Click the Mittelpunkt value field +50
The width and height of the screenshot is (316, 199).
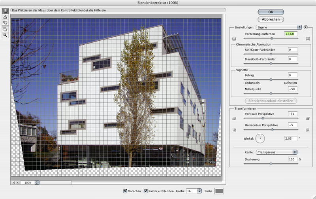tap(293, 89)
